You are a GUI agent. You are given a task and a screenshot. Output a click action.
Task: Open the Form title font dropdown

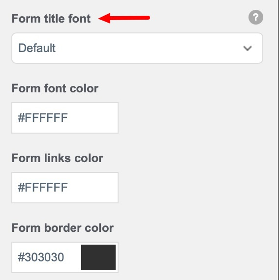[137, 48]
